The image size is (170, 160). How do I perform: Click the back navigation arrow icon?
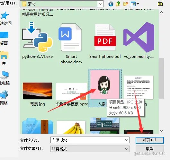(111, 4)
